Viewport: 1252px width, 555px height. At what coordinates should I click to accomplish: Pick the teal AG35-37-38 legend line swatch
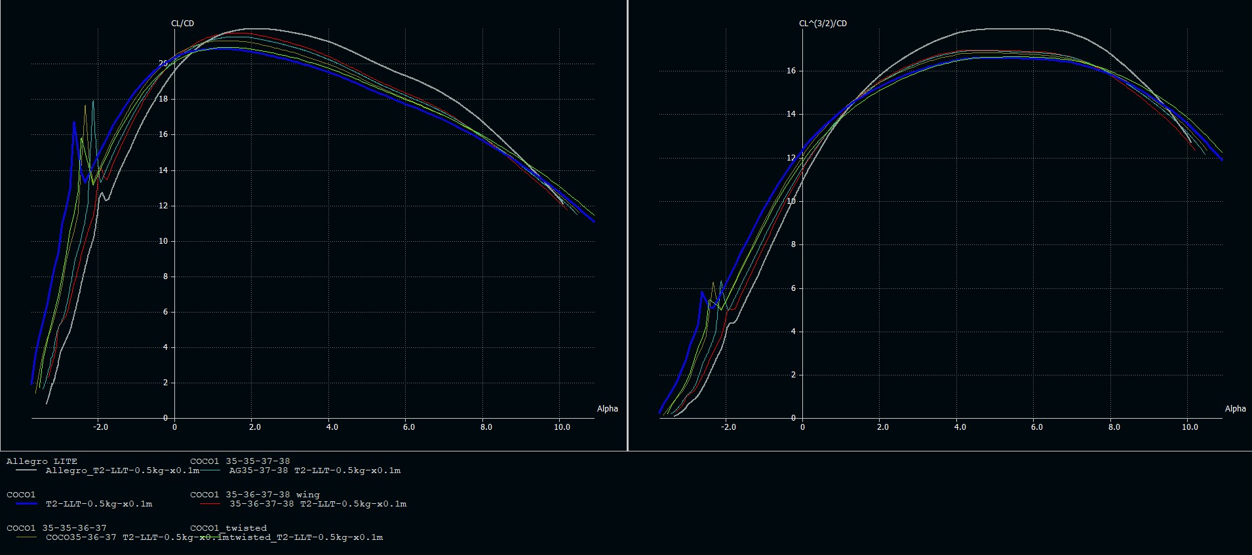coord(210,470)
